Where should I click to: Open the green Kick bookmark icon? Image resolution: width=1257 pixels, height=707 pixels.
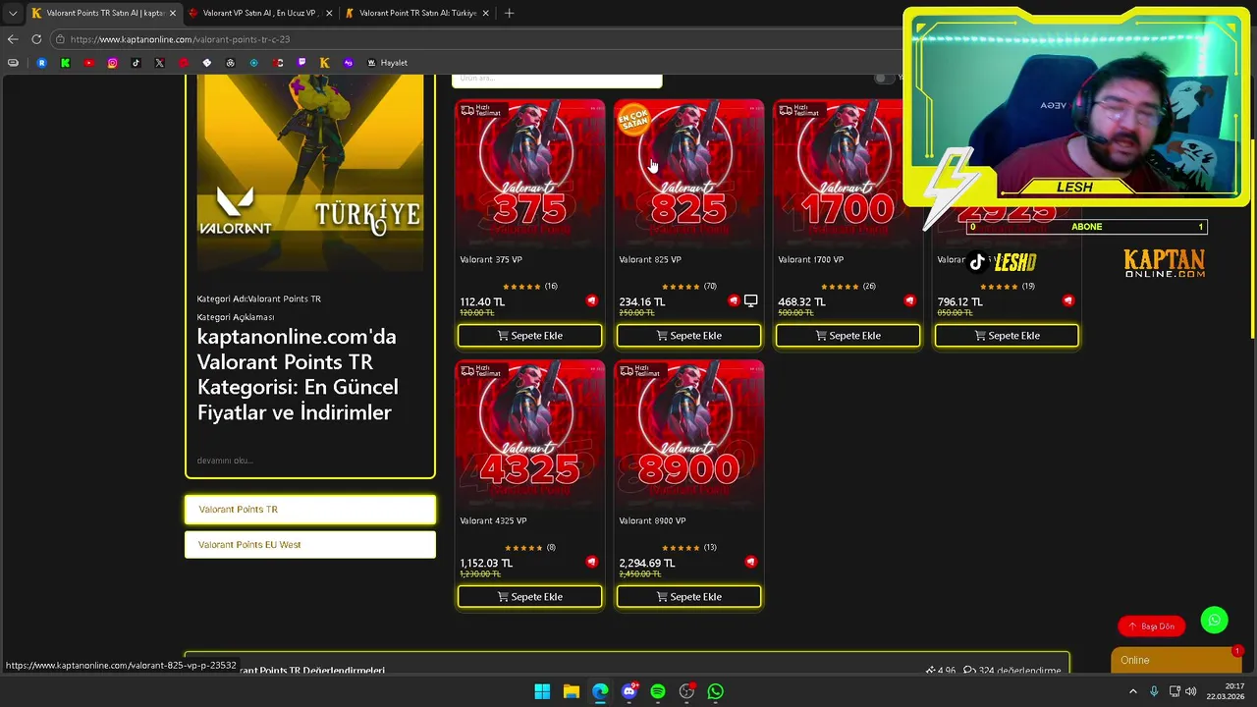pyautogui.click(x=65, y=63)
